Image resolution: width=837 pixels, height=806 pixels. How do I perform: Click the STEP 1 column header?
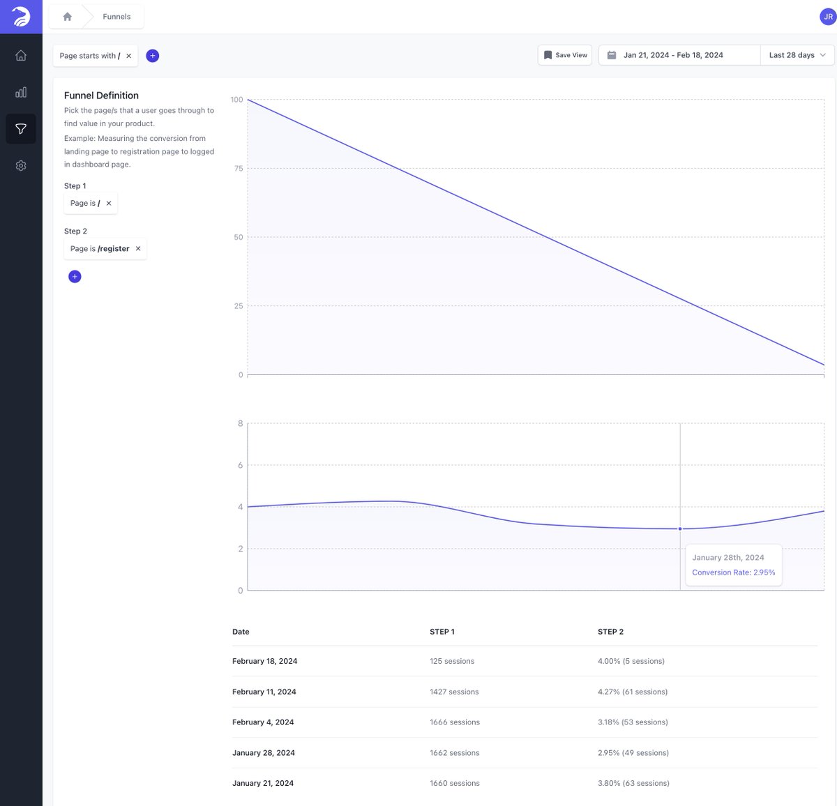pos(442,632)
